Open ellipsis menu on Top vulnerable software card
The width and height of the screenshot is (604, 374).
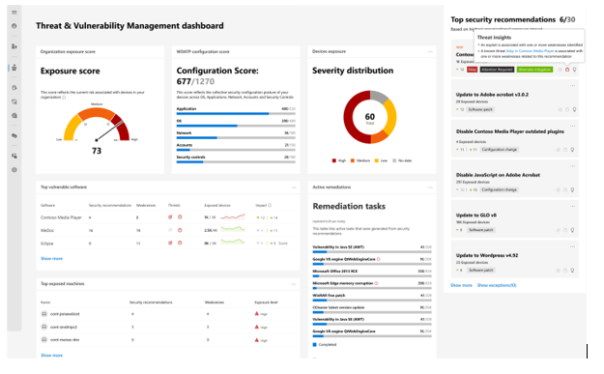click(294, 187)
